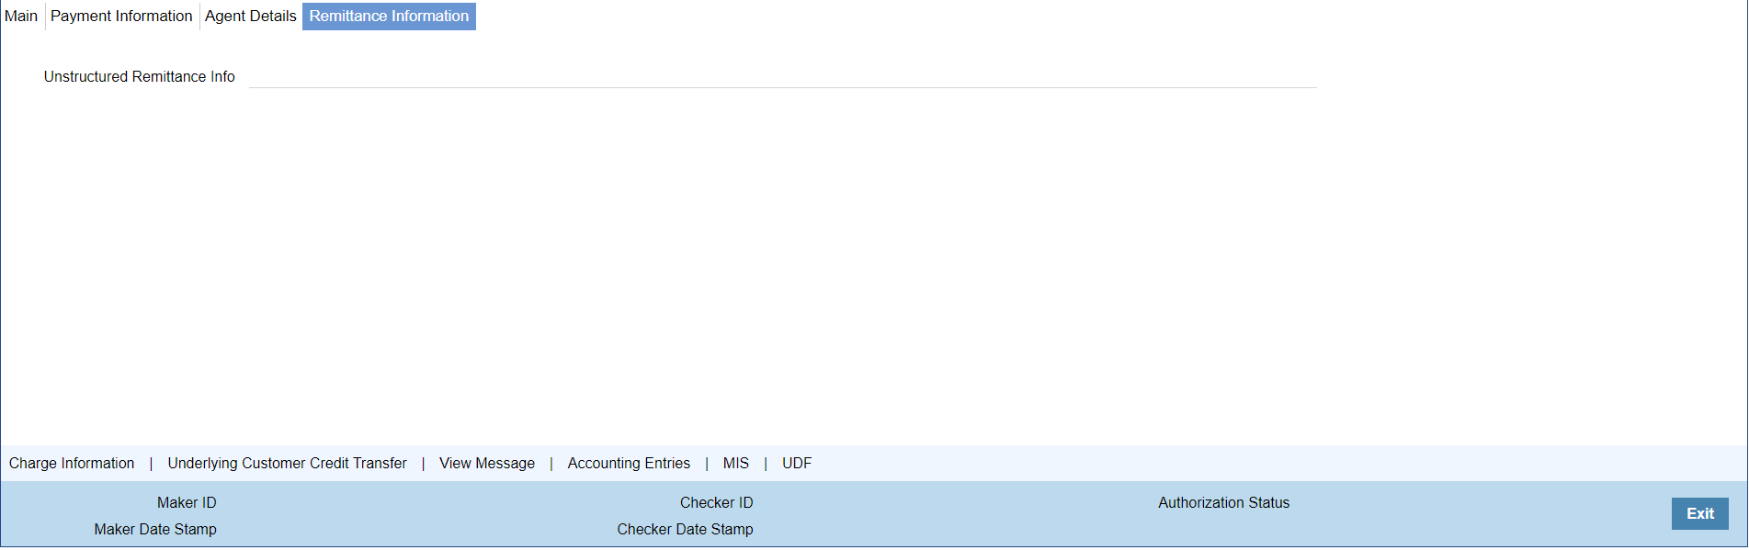Open the Payment Information tab
Image resolution: width=1749 pixels, height=550 pixels.
pyautogui.click(x=121, y=17)
